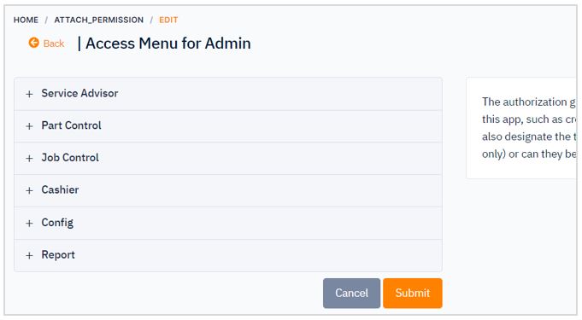
Task: Open the Job Control section label
Action: point(70,158)
